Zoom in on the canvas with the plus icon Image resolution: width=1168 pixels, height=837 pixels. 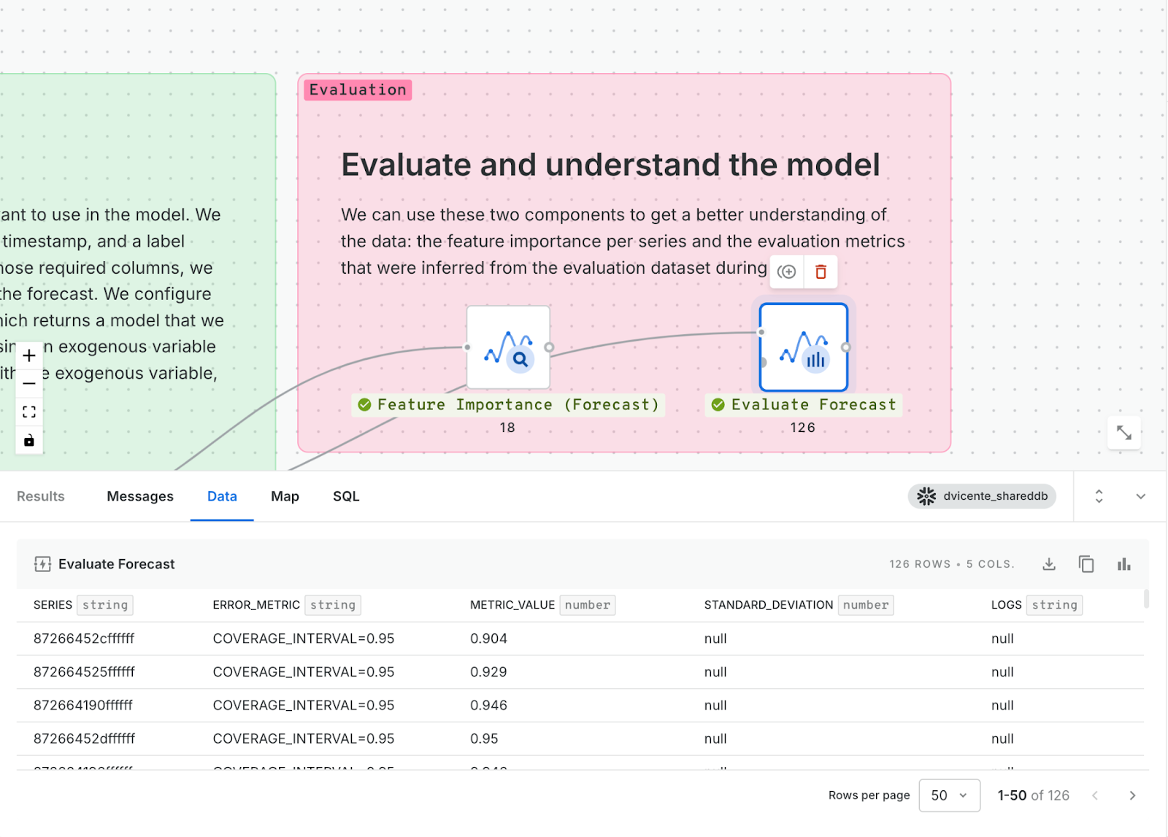pos(28,355)
